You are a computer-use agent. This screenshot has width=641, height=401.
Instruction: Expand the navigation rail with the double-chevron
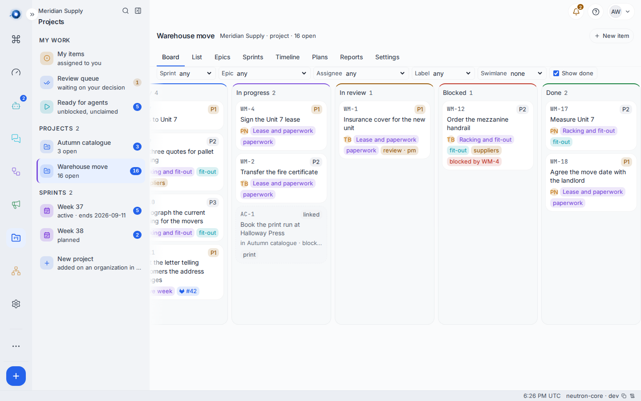tap(32, 14)
